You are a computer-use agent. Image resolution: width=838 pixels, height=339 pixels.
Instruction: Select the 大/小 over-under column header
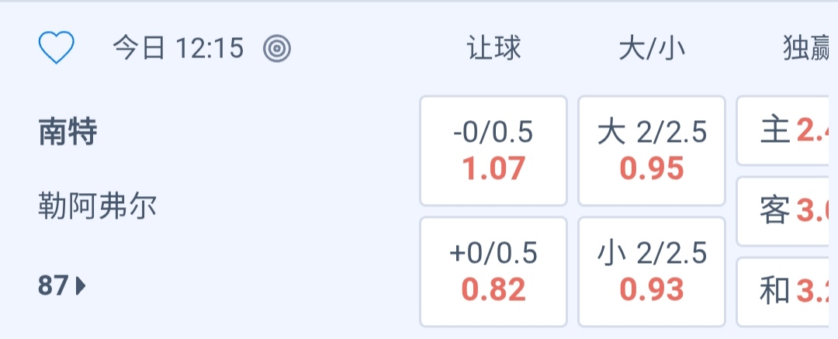(x=652, y=49)
